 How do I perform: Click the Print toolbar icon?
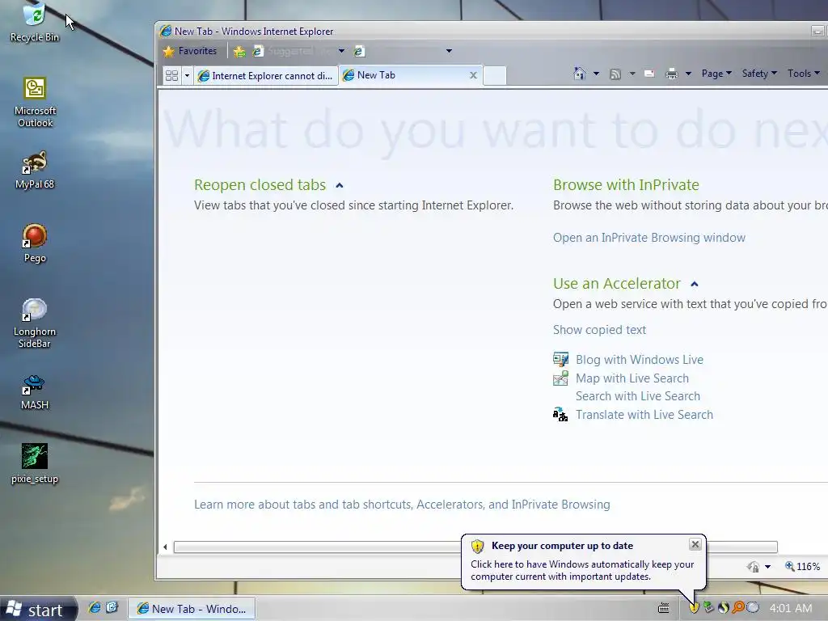click(671, 74)
